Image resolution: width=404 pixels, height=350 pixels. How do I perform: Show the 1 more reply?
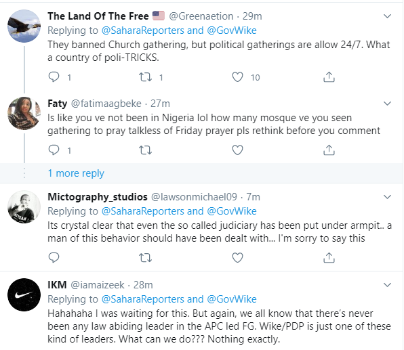tap(76, 173)
